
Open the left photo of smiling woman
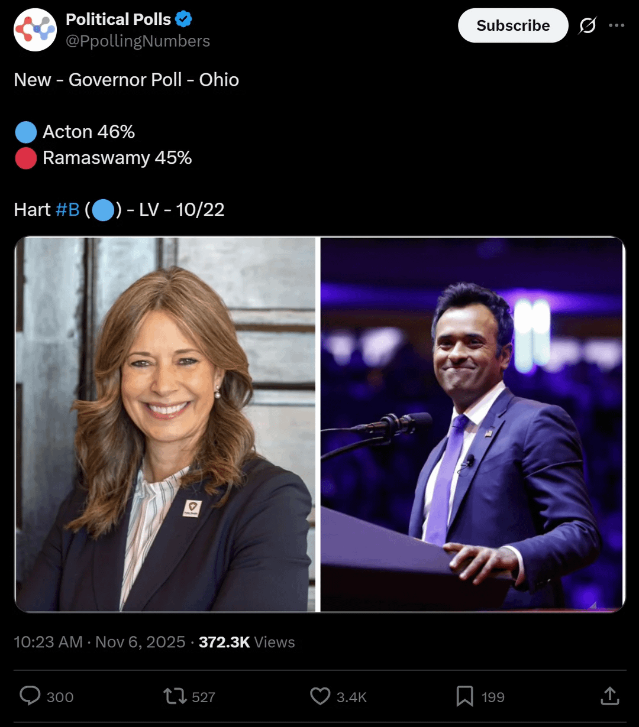coord(165,424)
